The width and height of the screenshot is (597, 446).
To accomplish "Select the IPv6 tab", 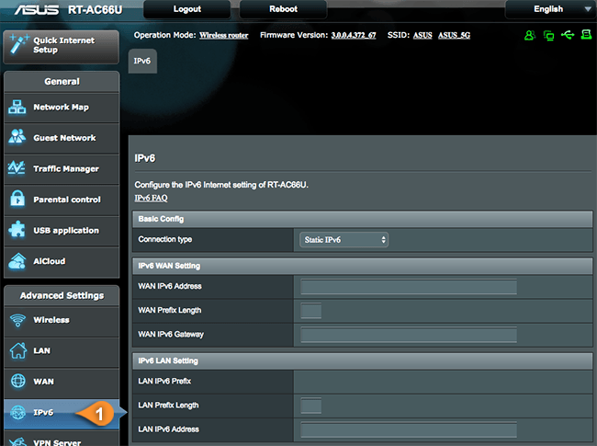I will coord(143,59).
